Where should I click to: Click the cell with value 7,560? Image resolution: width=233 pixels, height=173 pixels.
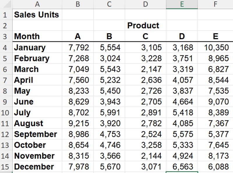coord(78,80)
